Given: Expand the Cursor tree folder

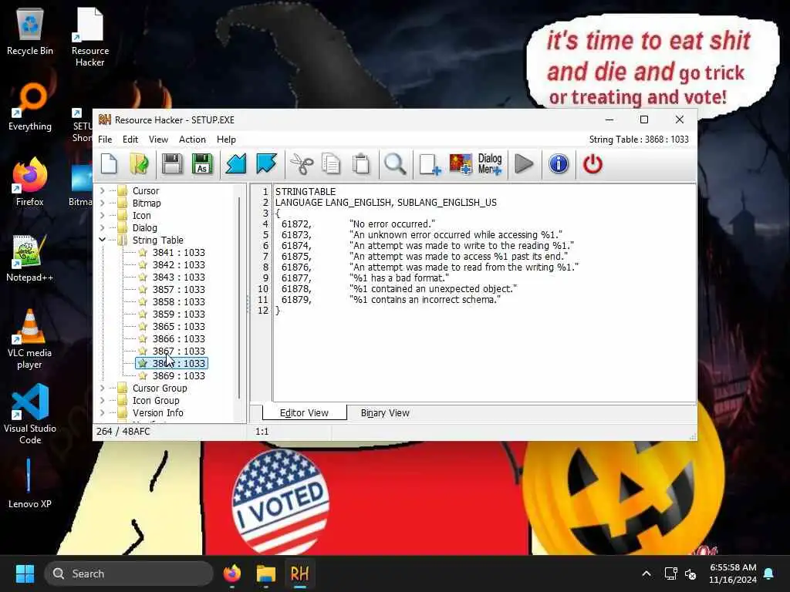Looking at the screenshot, I should pyautogui.click(x=103, y=191).
